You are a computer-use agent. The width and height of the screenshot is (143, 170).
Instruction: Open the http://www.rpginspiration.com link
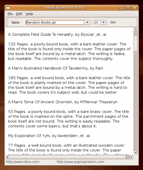pos(80,162)
